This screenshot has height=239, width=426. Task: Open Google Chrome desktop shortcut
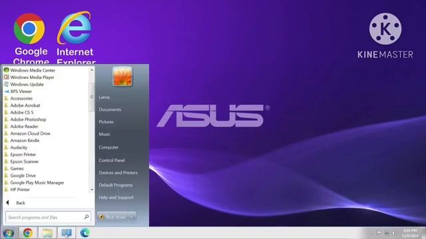click(30, 38)
